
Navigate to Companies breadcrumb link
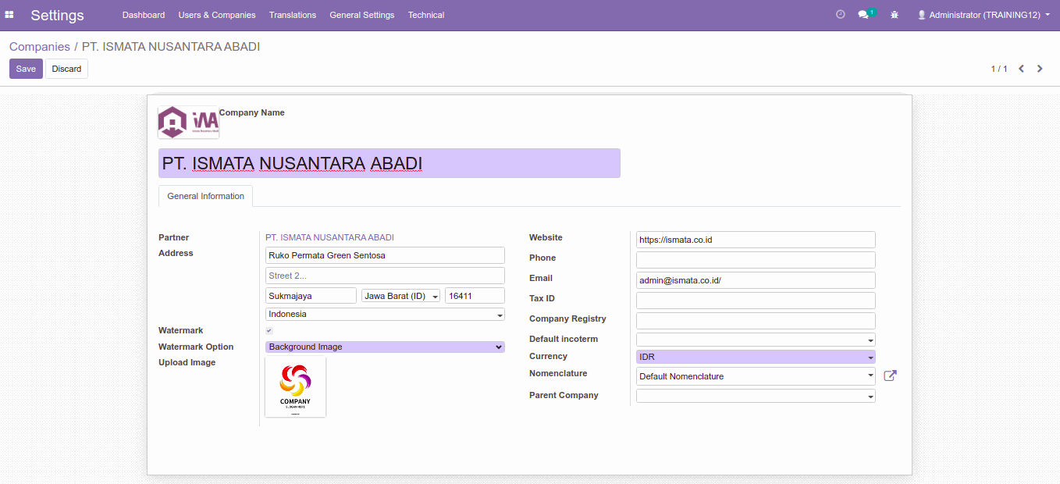click(40, 47)
